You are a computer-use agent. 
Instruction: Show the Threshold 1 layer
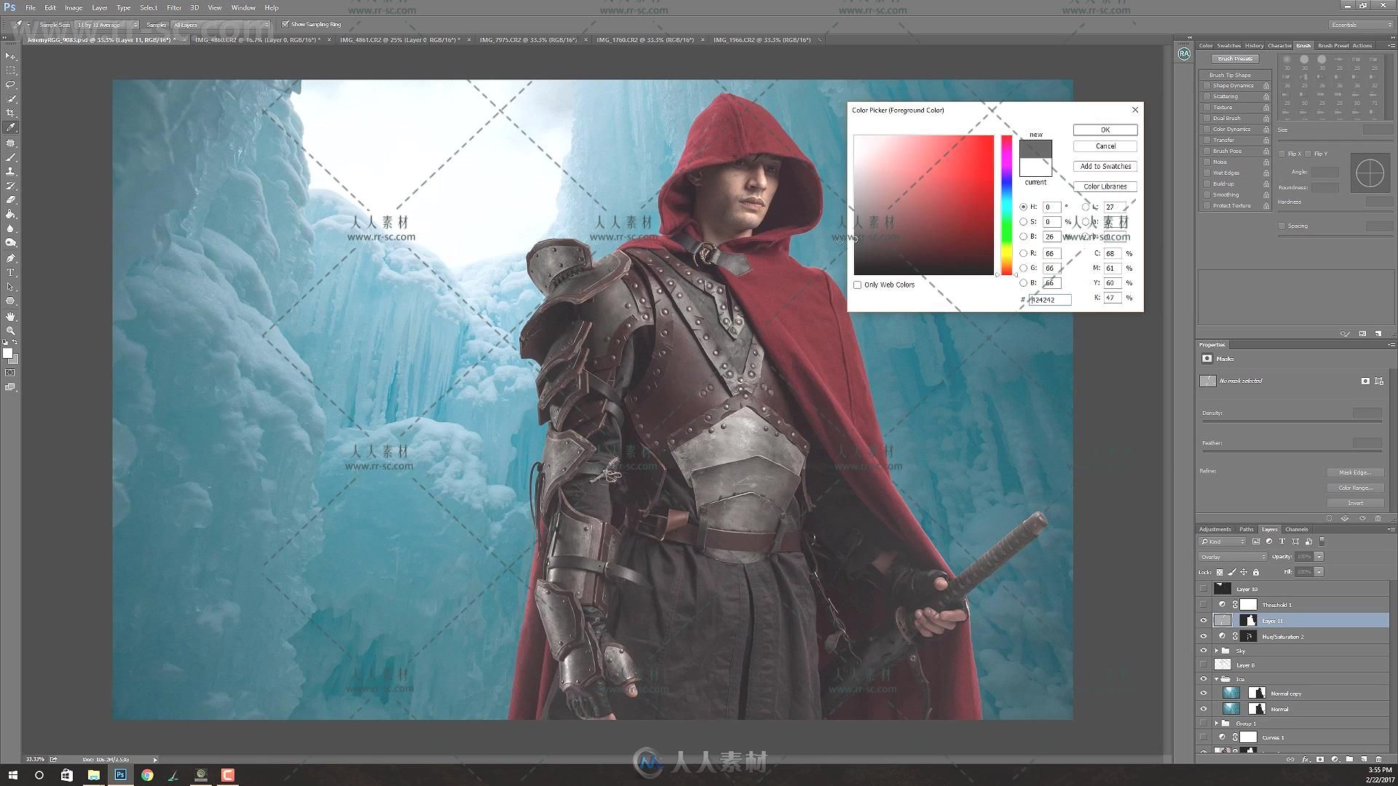1204,605
